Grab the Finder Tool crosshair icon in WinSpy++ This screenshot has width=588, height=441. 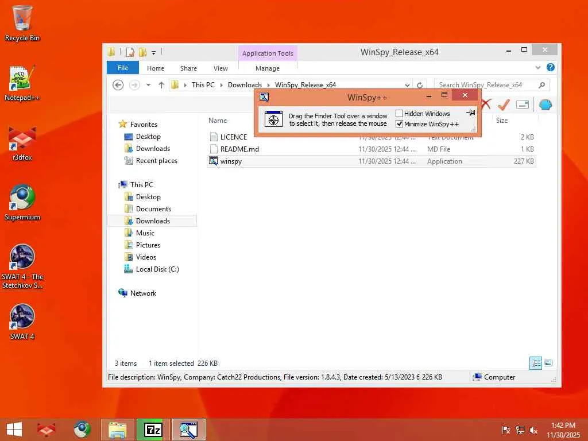[x=273, y=119]
